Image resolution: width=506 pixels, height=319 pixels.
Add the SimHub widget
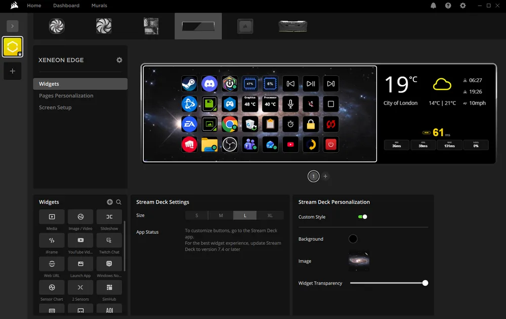coord(109,287)
